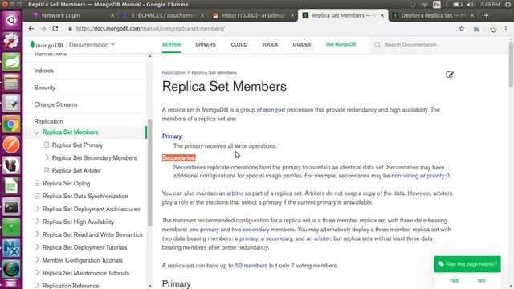Viewport: 514px width, 289px height.
Task: Reload the page with refresh icon
Action: 55,29
